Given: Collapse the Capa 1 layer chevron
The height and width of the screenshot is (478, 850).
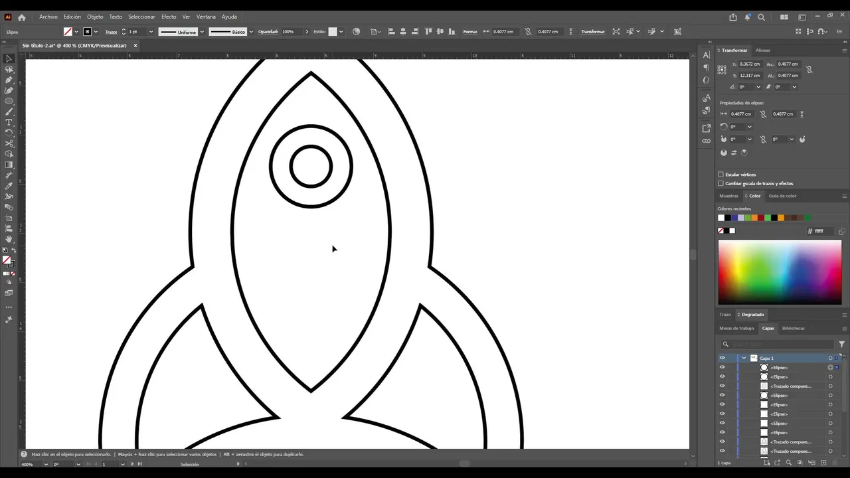Looking at the screenshot, I should [744, 358].
